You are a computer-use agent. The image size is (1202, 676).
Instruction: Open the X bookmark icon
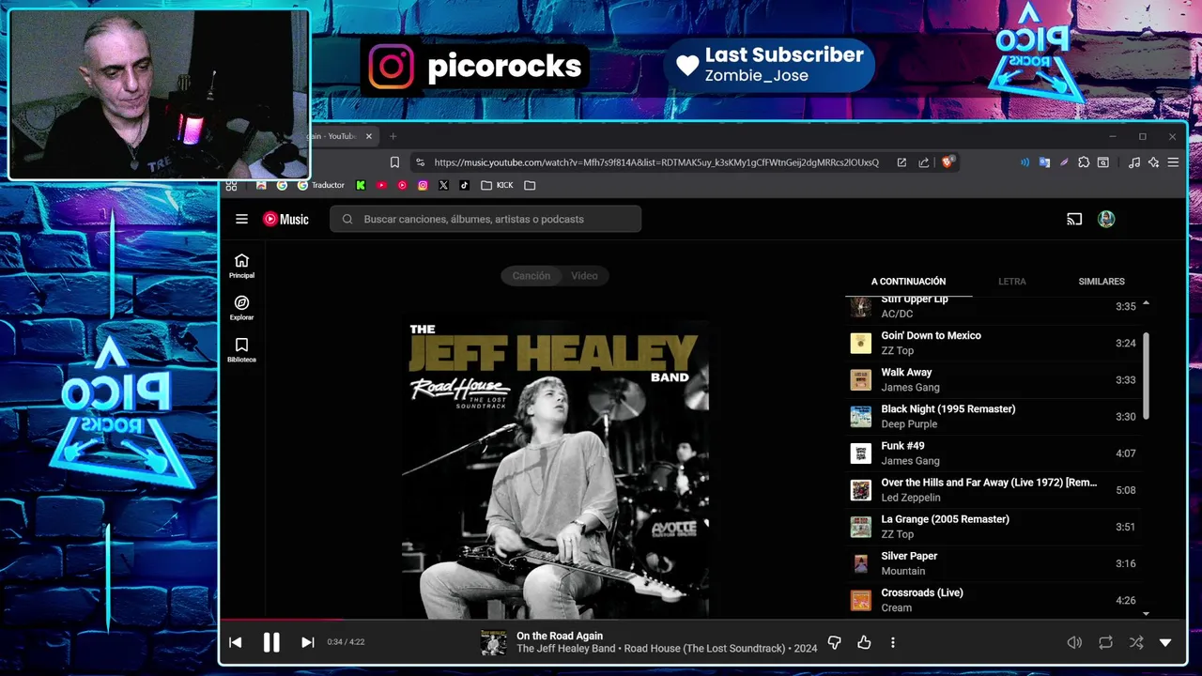point(443,185)
